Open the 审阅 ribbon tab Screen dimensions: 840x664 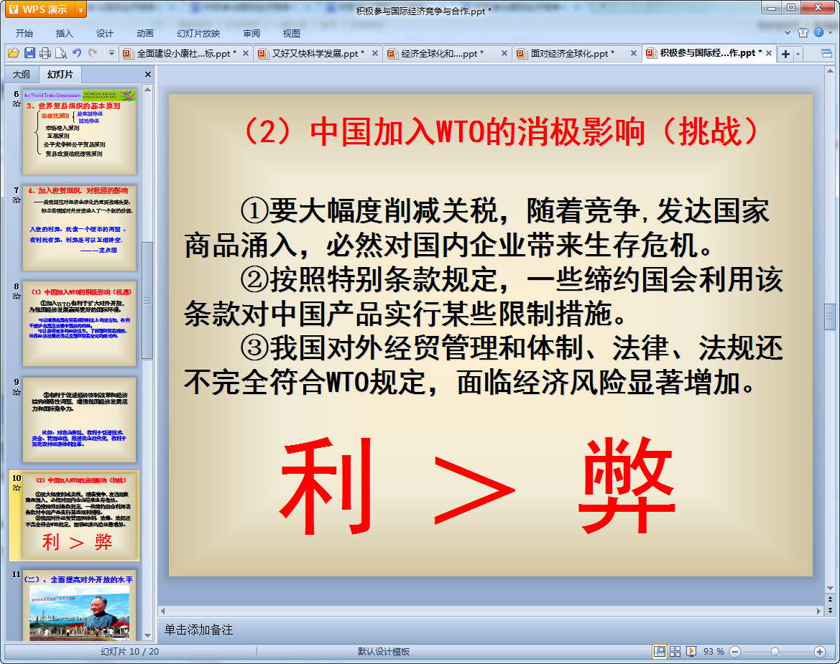pos(251,33)
